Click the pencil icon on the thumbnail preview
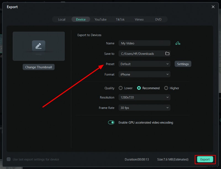 pyautogui.click(x=39, y=46)
